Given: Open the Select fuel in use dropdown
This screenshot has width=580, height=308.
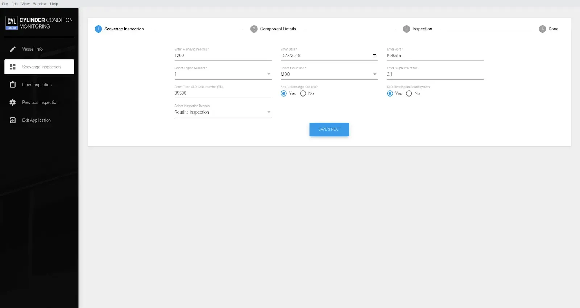Looking at the screenshot, I should [375, 74].
